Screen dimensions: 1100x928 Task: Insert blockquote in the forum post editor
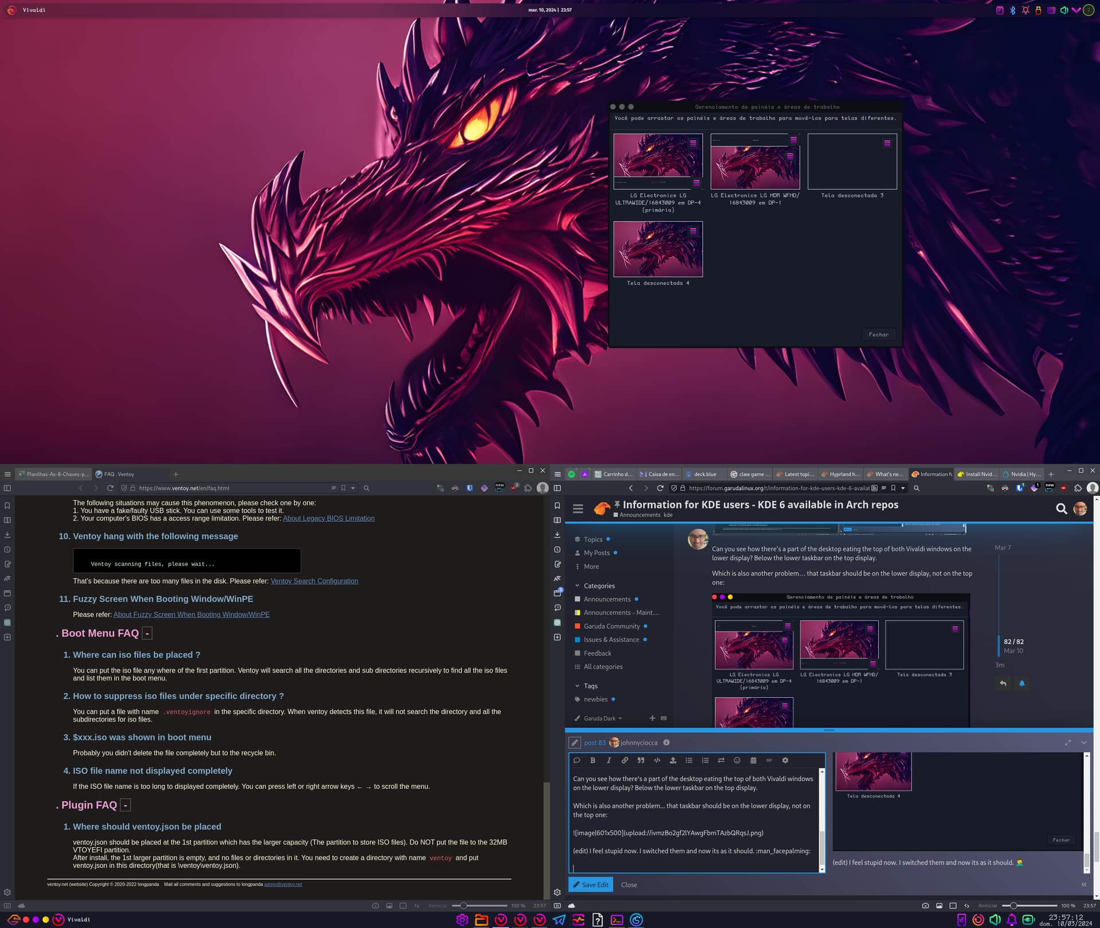pos(641,760)
